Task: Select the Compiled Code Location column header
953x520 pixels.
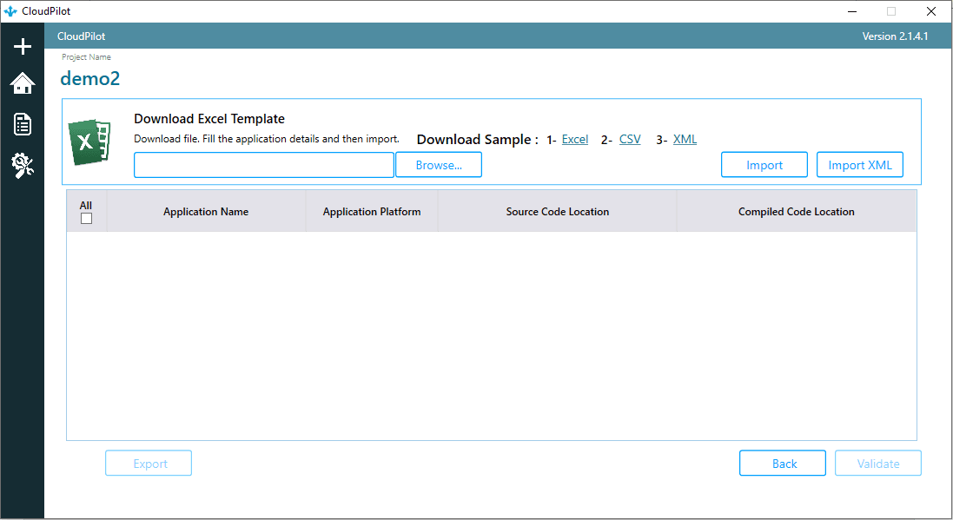Action: coord(796,212)
